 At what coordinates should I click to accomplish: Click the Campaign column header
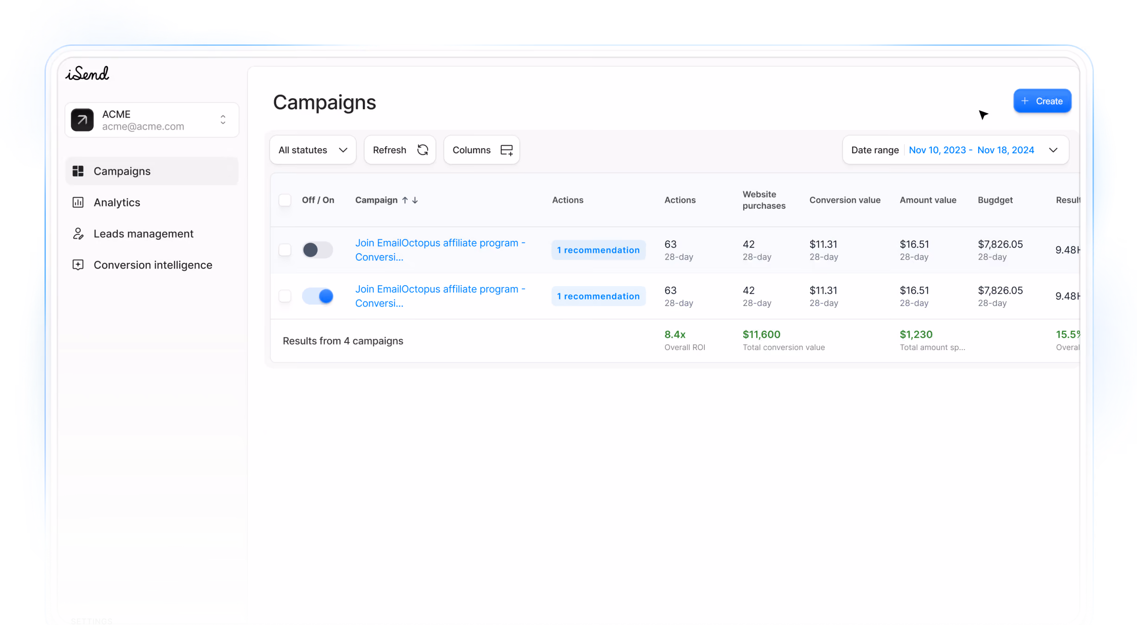tap(376, 200)
